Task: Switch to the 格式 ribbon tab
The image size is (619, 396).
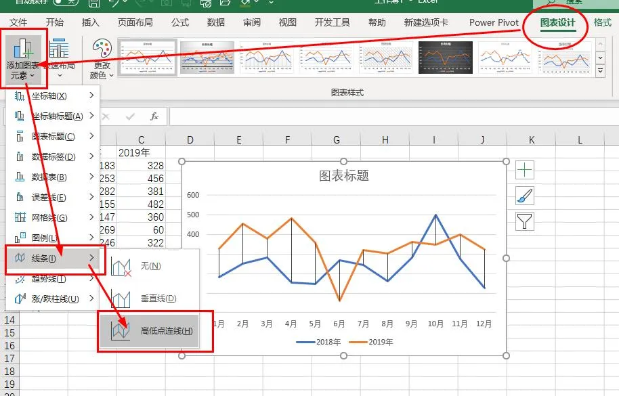Action: pos(602,22)
